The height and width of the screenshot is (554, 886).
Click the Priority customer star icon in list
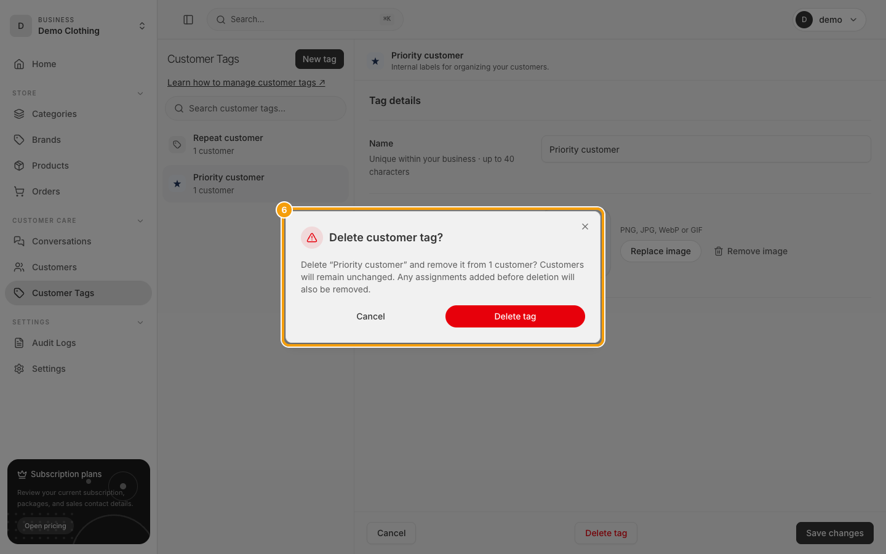[x=177, y=184]
